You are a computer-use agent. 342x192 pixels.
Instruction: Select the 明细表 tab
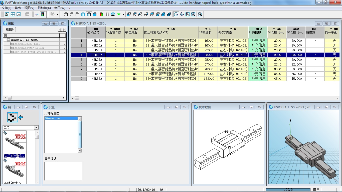tap(9, 29)
